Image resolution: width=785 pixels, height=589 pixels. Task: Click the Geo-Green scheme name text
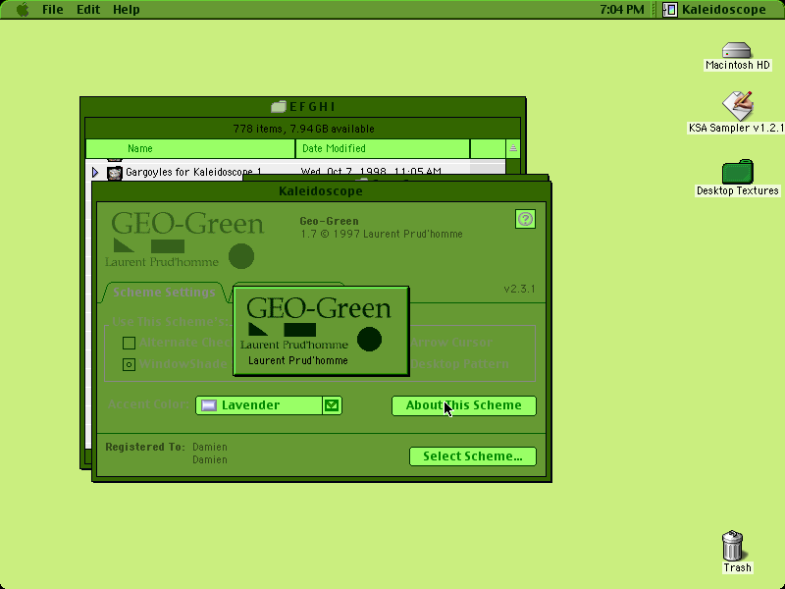point(329,221)
